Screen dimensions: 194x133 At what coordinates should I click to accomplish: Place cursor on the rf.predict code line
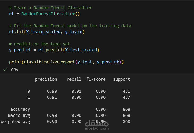[x=54, y=50]
